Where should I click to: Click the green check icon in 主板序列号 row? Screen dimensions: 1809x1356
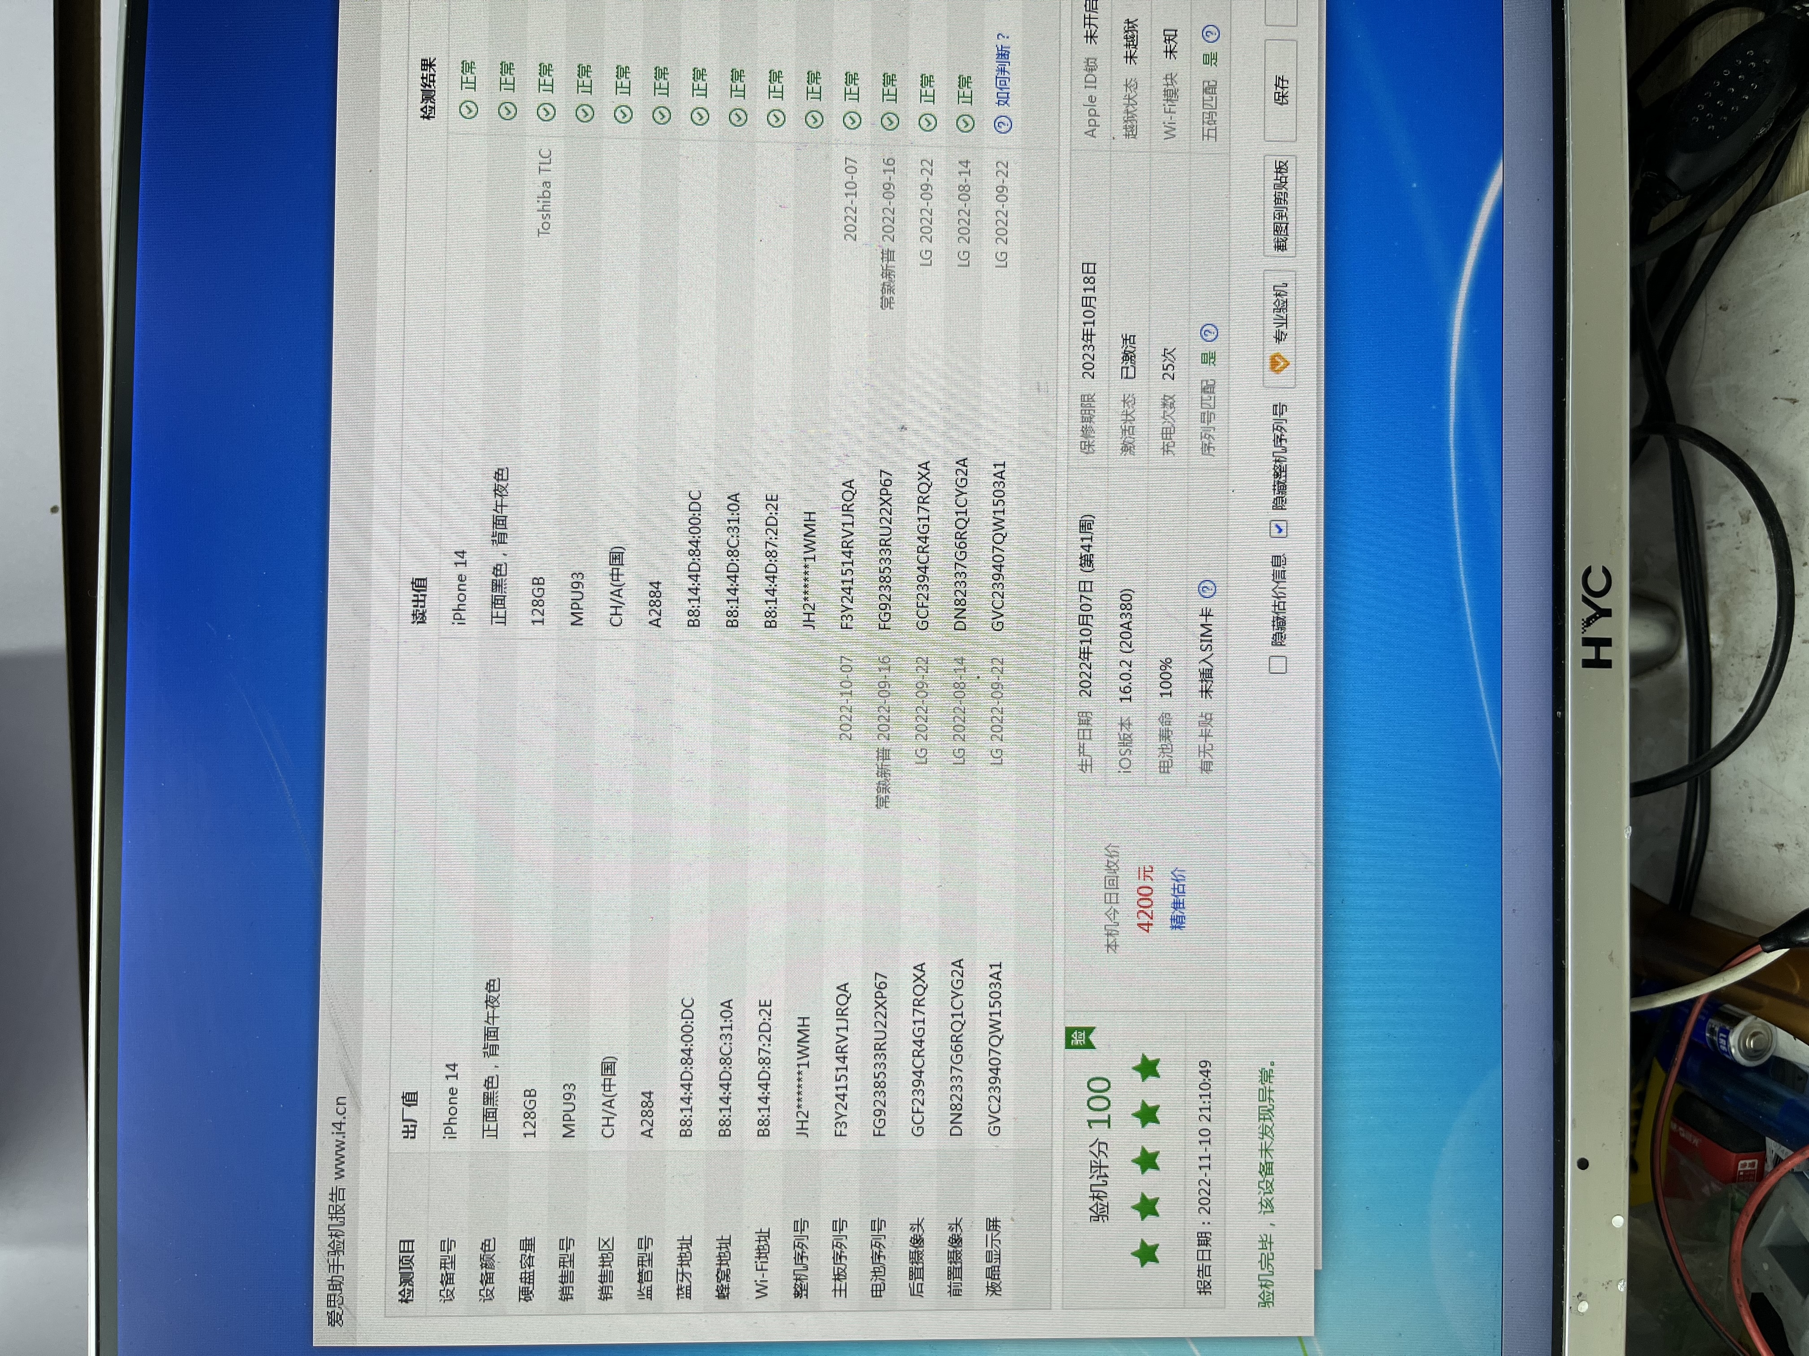point(852,119)
